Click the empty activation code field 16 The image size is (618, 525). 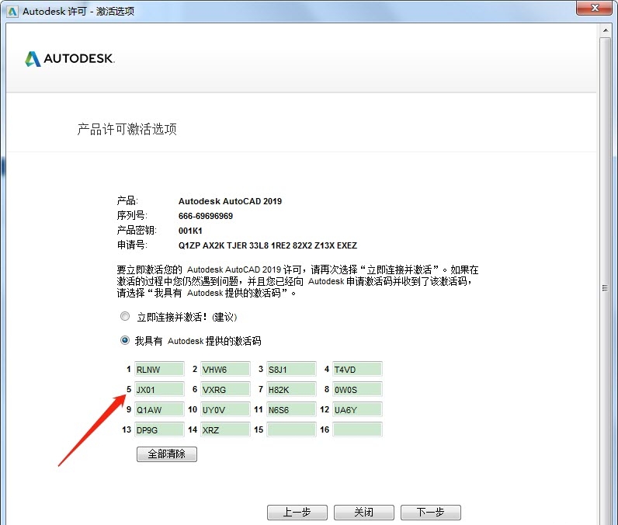click(357, 429)
